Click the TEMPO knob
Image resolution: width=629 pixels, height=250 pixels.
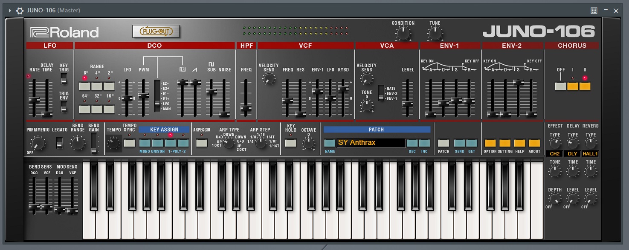[x=114, y=143]
